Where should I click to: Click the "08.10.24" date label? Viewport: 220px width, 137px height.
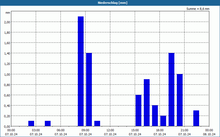pos(209,134)
